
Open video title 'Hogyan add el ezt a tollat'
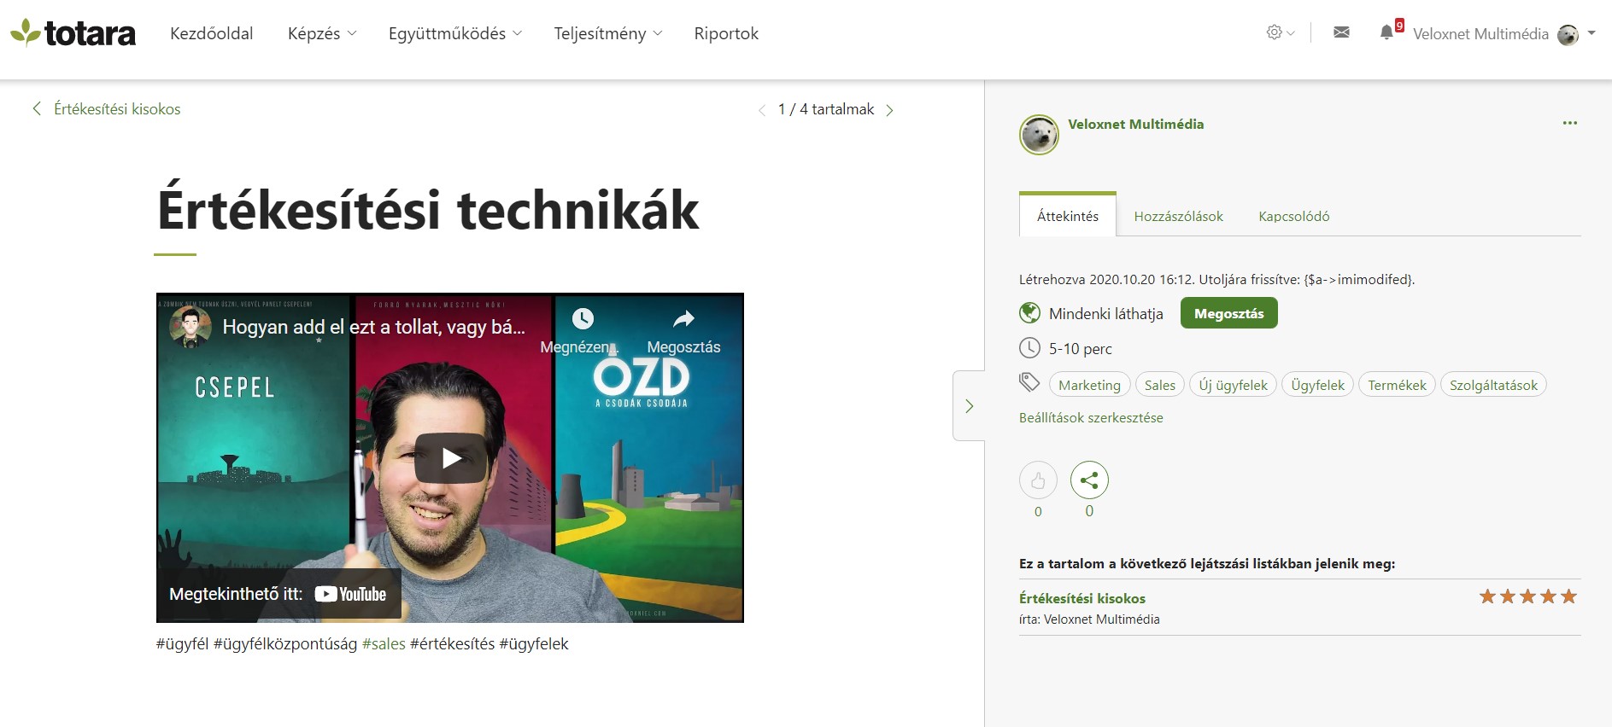(x=373, y=327)
